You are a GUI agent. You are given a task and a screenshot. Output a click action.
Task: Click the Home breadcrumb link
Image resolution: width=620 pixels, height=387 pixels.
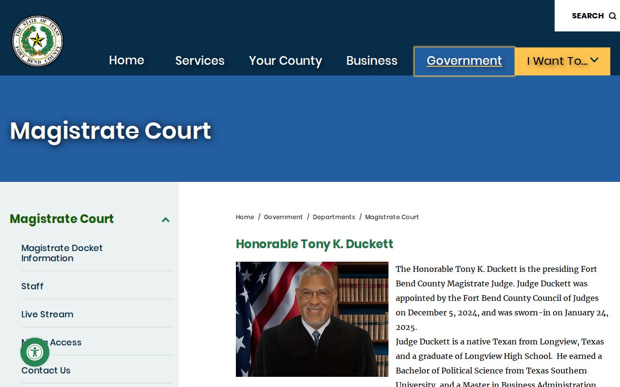click(245, 217)
